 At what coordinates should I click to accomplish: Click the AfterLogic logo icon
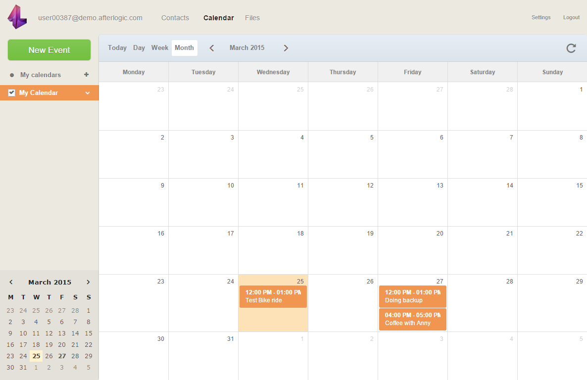click(17, 17)
